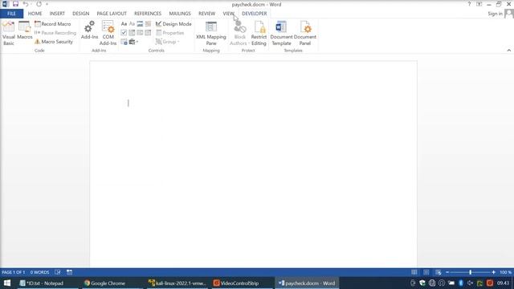This screenshot has width=514, height=289.
Task: Insert a Combo Box content control
Action: (x=132, y=33)
